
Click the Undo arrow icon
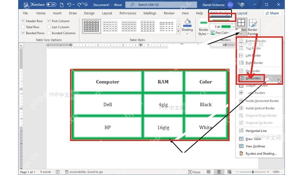tap(69, 5)
